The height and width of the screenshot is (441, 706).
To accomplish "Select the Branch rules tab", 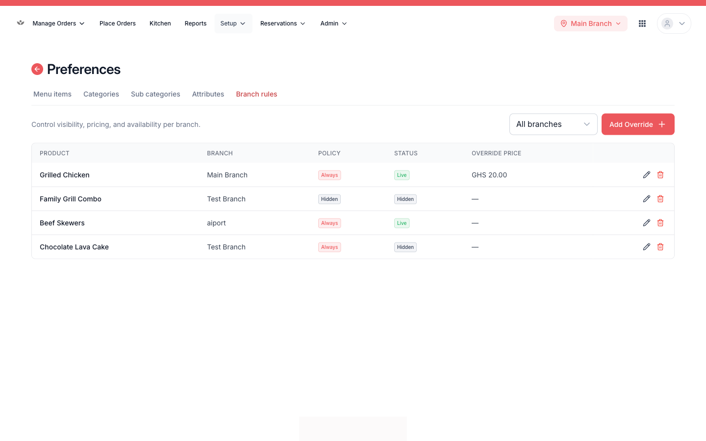I will pos(256,94).
